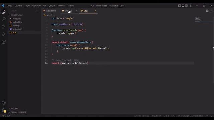Open the Düzenle menu
The image size is (214, 120).
coord(18,6)
